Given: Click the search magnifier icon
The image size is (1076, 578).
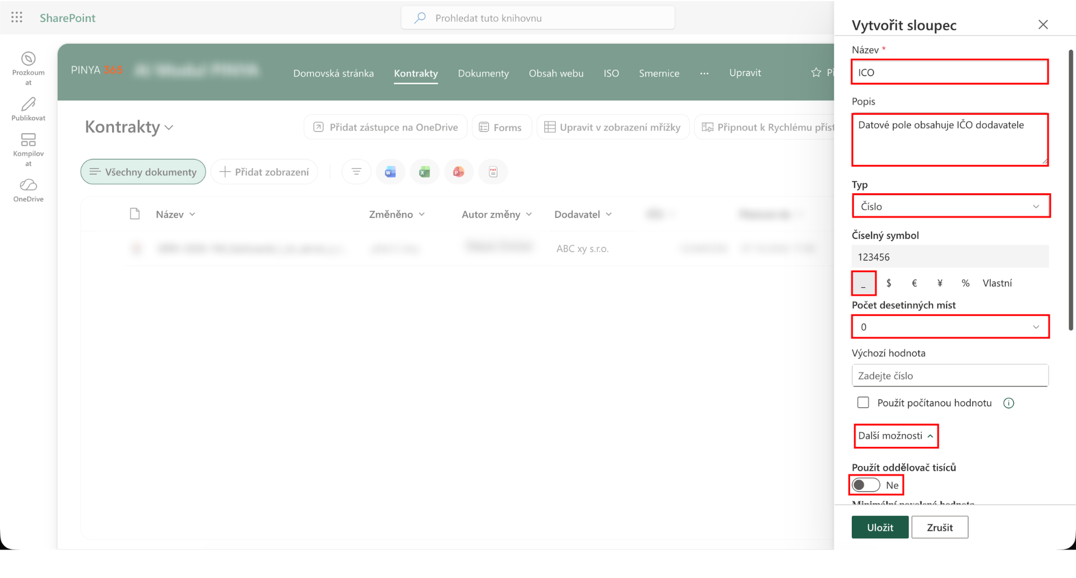Looking at the screenshot, I should (x=420, y=18).
